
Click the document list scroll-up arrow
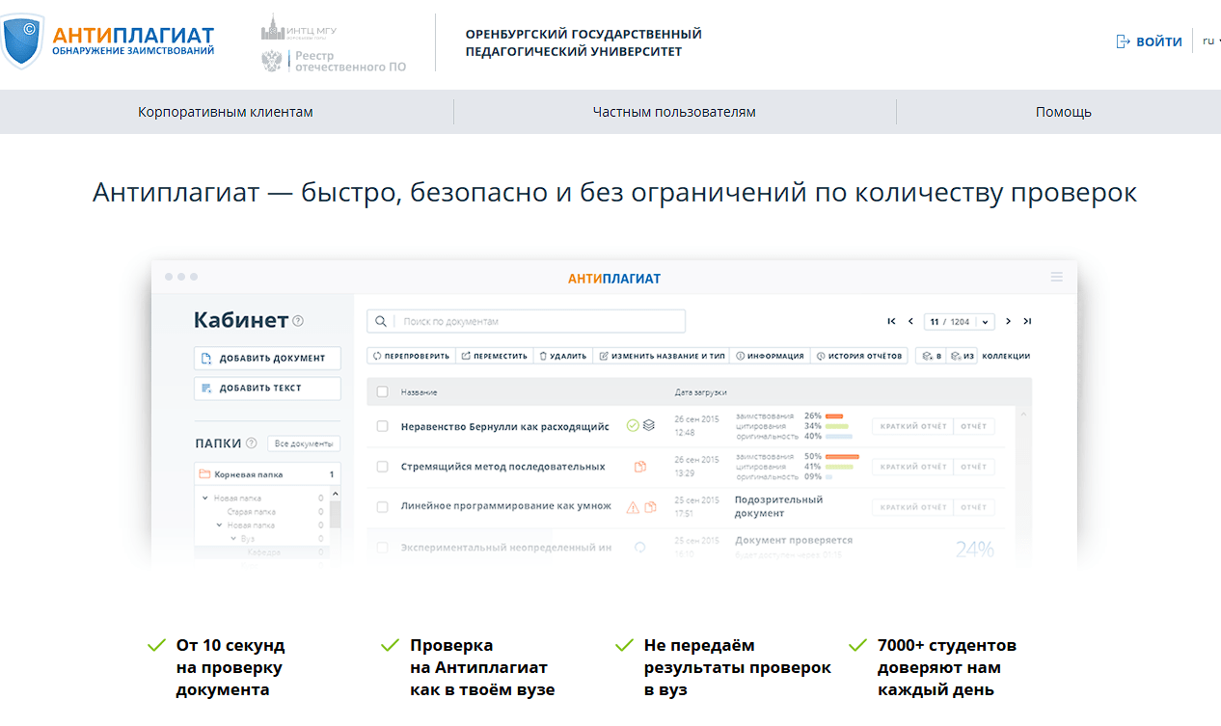[1022, 415]
